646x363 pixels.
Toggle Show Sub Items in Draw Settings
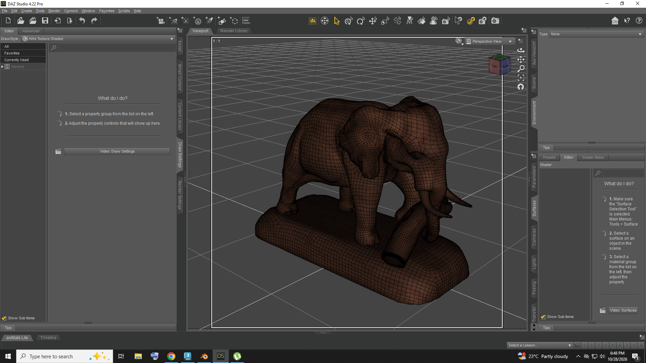click(4, 318)
